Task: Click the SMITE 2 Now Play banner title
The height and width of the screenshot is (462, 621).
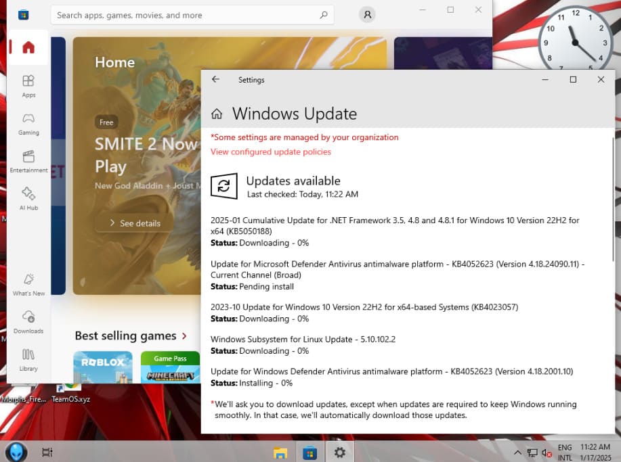Action: (146, 155)
